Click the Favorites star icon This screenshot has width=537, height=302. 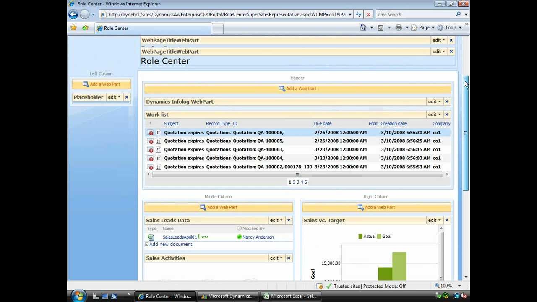click(x=74, y=28)
